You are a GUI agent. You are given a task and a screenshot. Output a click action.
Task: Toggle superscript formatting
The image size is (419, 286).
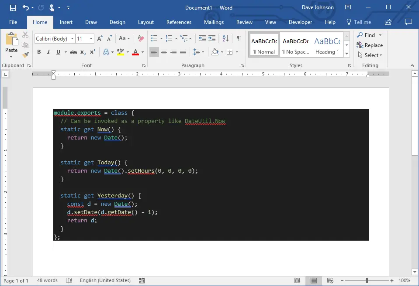coord(93,52)
